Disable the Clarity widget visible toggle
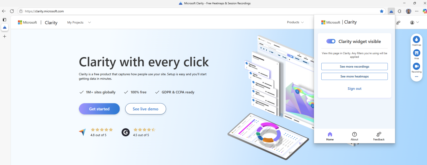Image resolution: width=427 pixels, height=165 pixels. click(331, 41)
